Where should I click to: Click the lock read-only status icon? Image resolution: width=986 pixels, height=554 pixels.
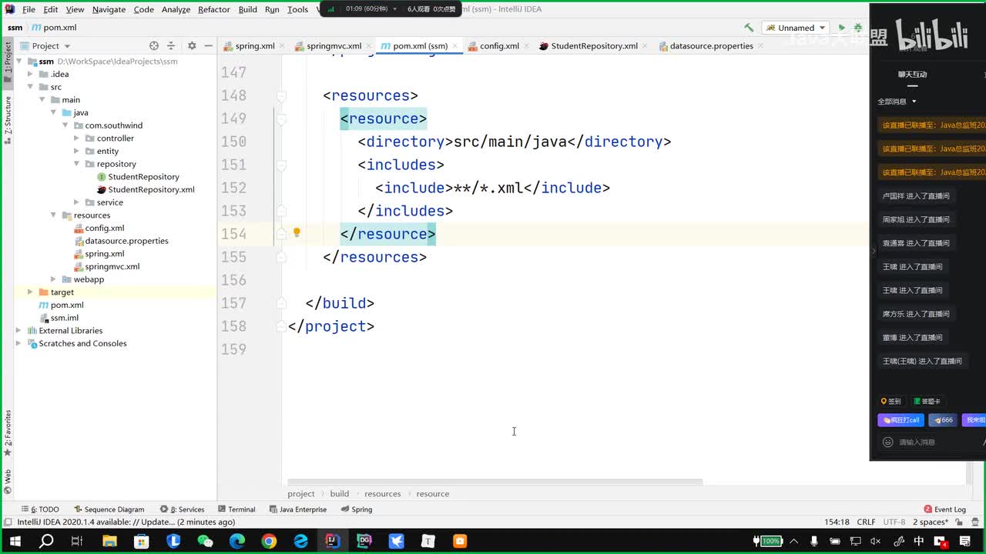tap(958, 522)
